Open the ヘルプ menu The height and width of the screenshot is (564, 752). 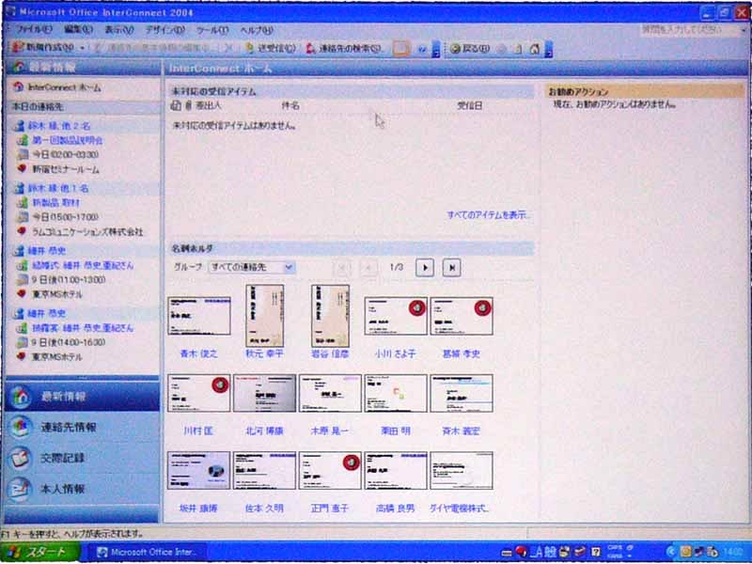[x=257, y=30]
